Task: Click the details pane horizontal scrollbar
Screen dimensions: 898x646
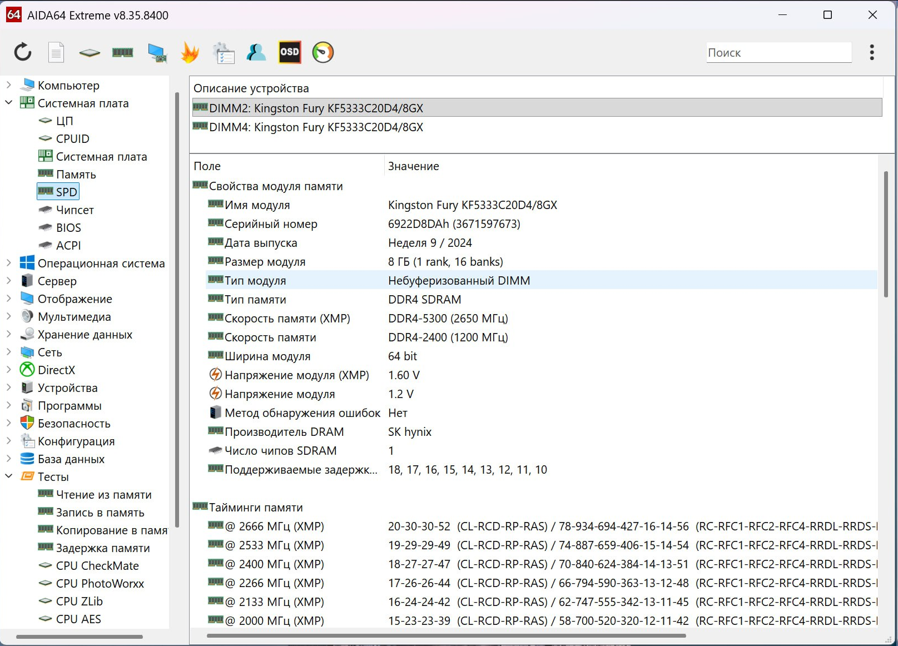Action: pos(446,635)
